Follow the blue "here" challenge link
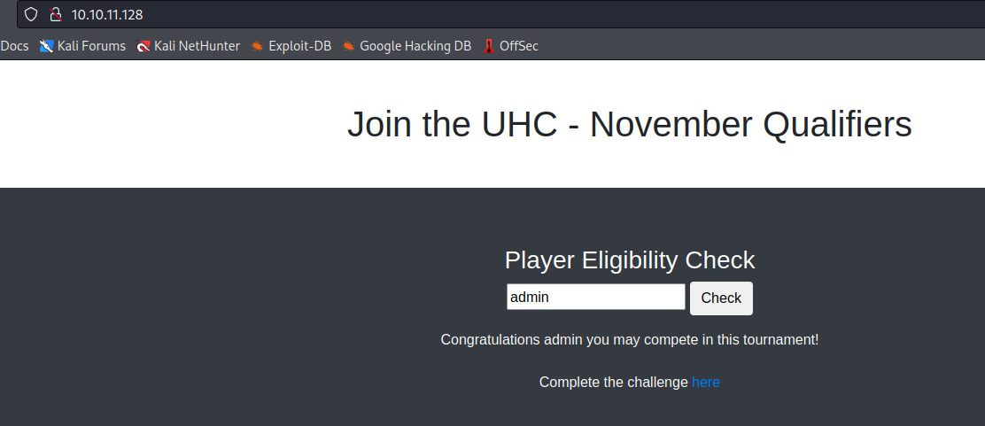Image resolution: width=985 pixels, height=426 pixels. (x=705, y=382)
